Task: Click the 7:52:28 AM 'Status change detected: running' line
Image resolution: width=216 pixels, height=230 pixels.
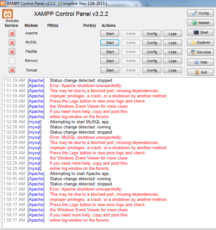Action: (x=80, y=127)
